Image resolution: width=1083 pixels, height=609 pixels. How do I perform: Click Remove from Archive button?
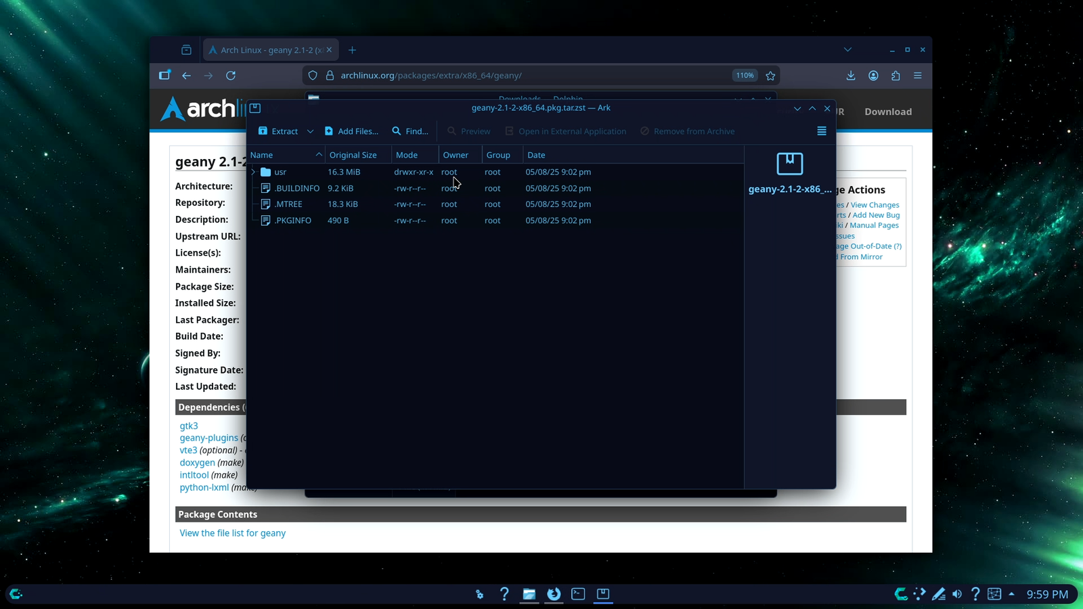click(688, 131)
